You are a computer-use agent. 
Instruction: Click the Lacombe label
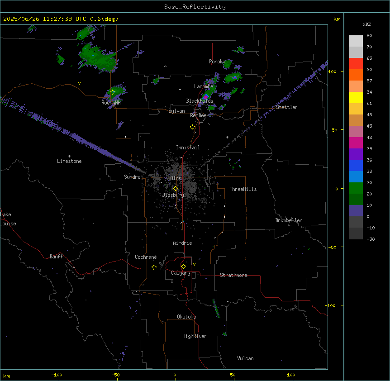(204, 86)
